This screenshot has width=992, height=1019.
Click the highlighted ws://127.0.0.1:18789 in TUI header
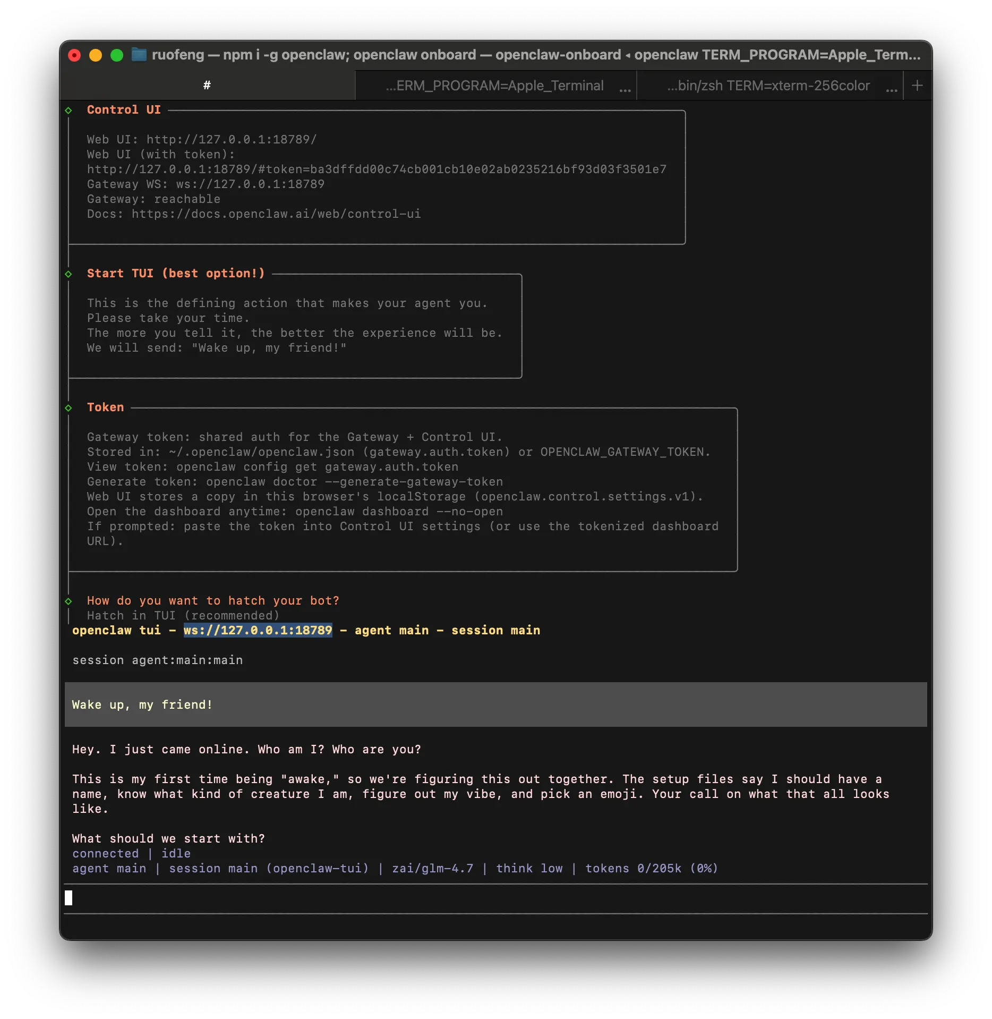[x=258, y=631]
